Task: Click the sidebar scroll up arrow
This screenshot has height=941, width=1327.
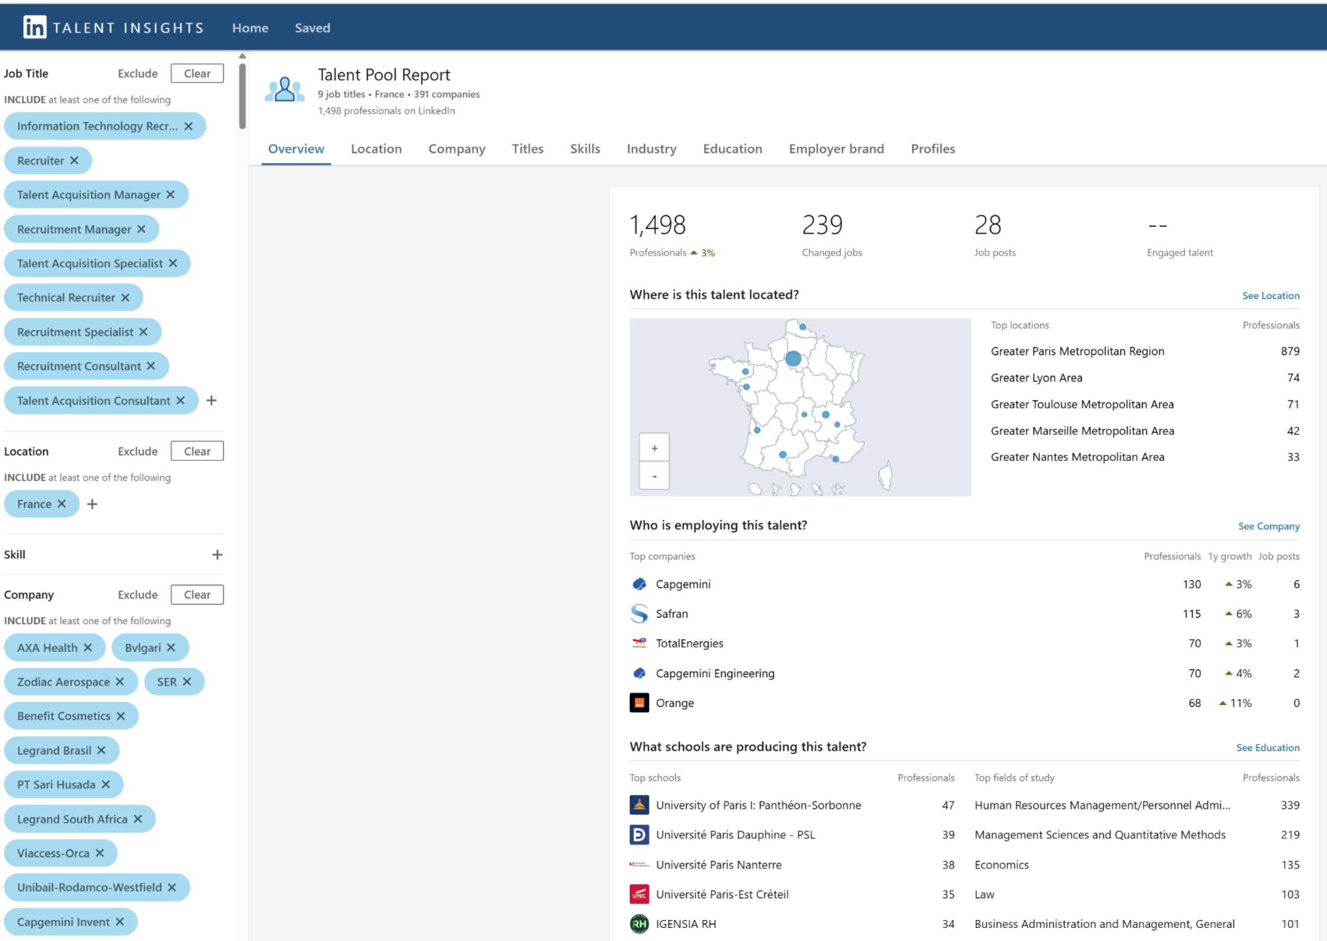Action: click(x=242, y=56)
